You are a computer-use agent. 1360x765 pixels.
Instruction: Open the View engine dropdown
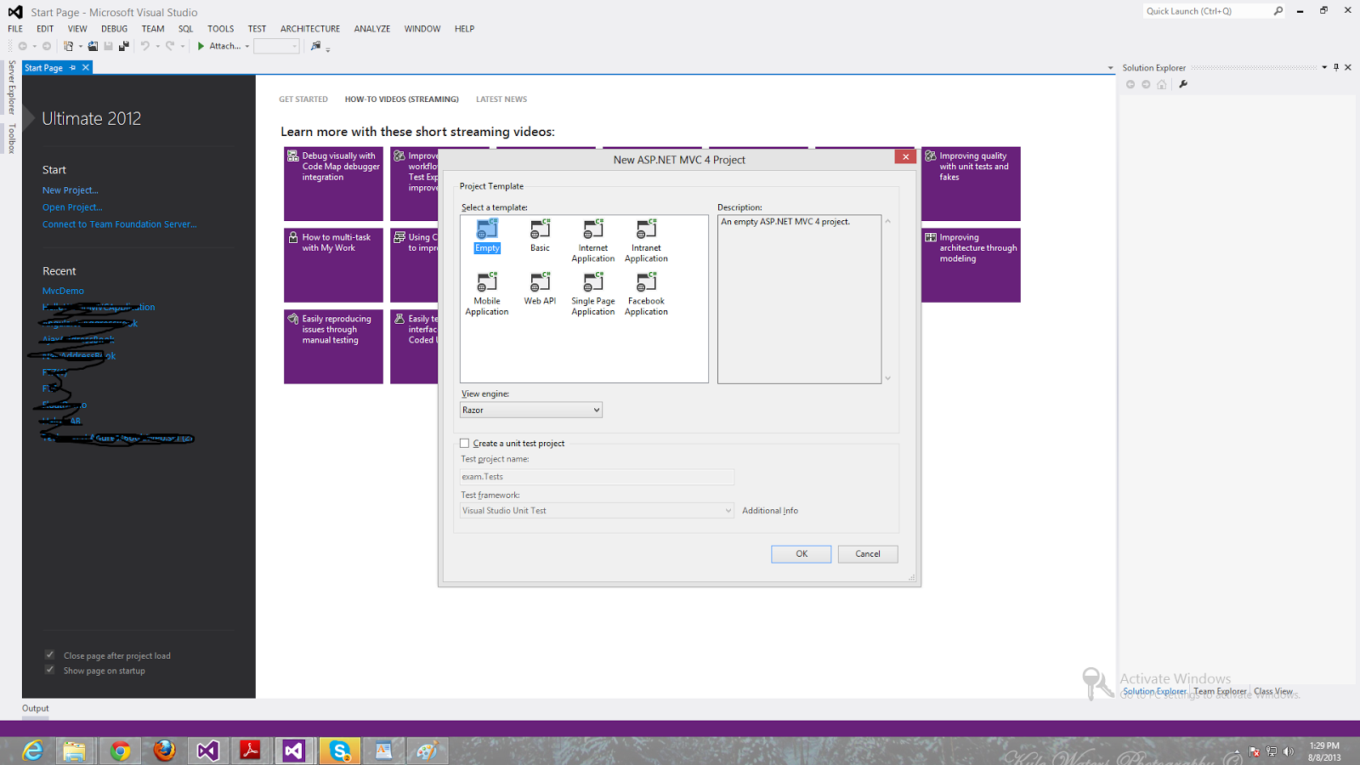tap(531, 410)
